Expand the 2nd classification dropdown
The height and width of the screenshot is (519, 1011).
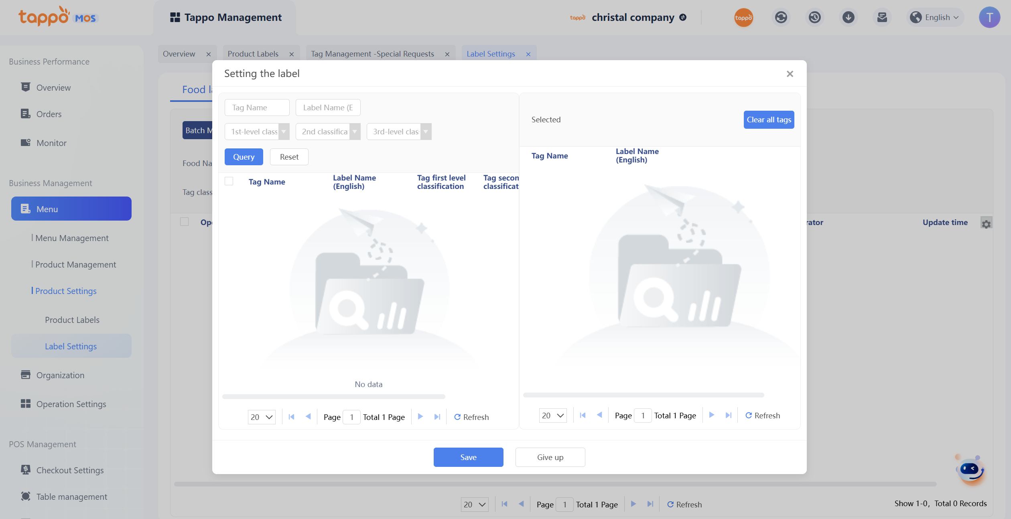coord(328,132)
